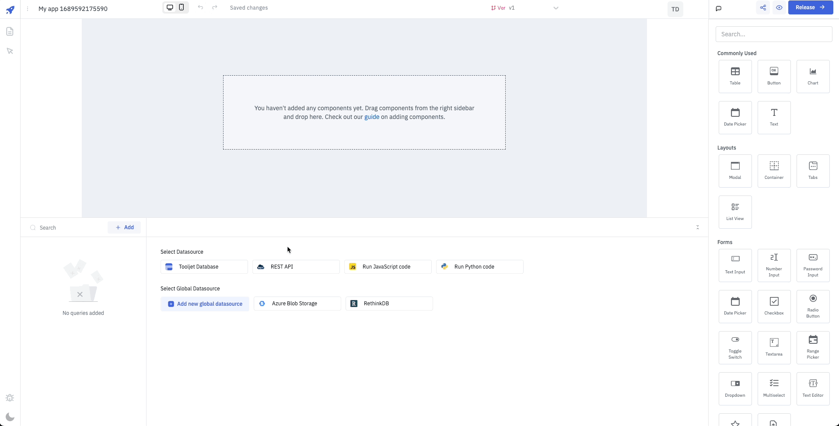The image size is (839, 426).
Task: Open the debugger bug icon
Action: pos(10,398)
